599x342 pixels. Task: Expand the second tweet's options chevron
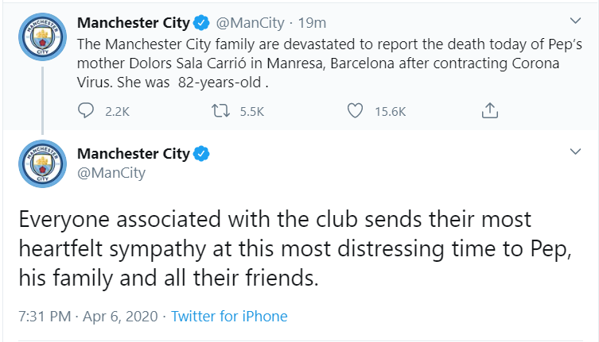click(x=577, y=151)
